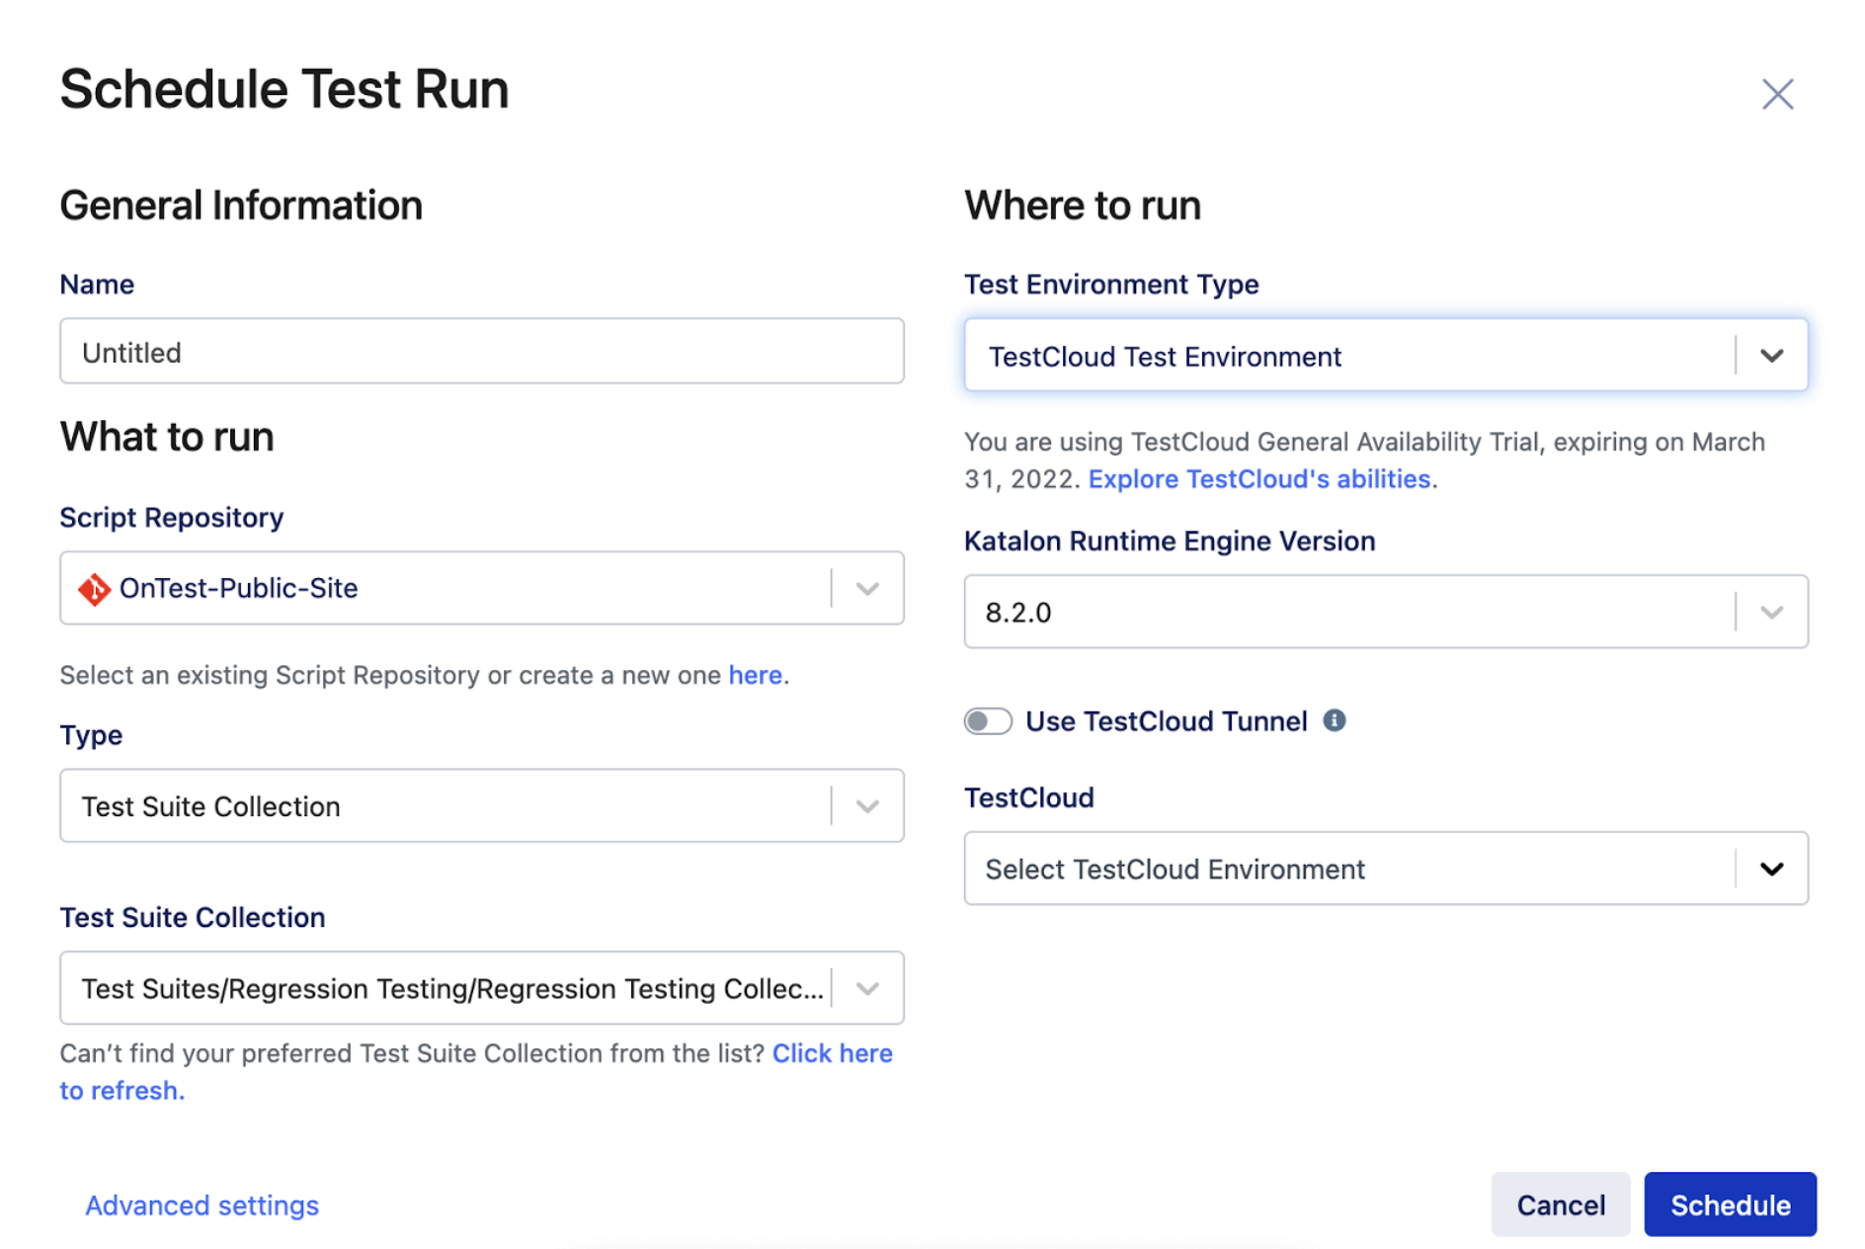Click into the Name field showing Untitled
This screenshot has height=1249, width=1865.
point(482,351)
